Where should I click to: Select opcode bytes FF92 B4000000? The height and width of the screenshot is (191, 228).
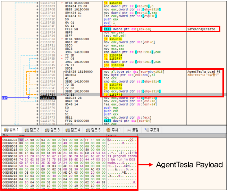[77, 121]
